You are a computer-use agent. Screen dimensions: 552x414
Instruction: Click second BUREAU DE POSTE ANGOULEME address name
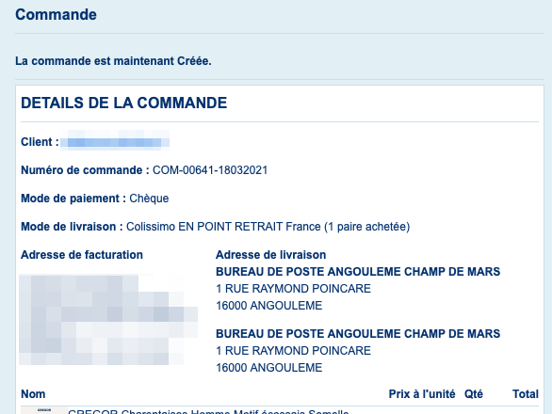click(358, 333)
